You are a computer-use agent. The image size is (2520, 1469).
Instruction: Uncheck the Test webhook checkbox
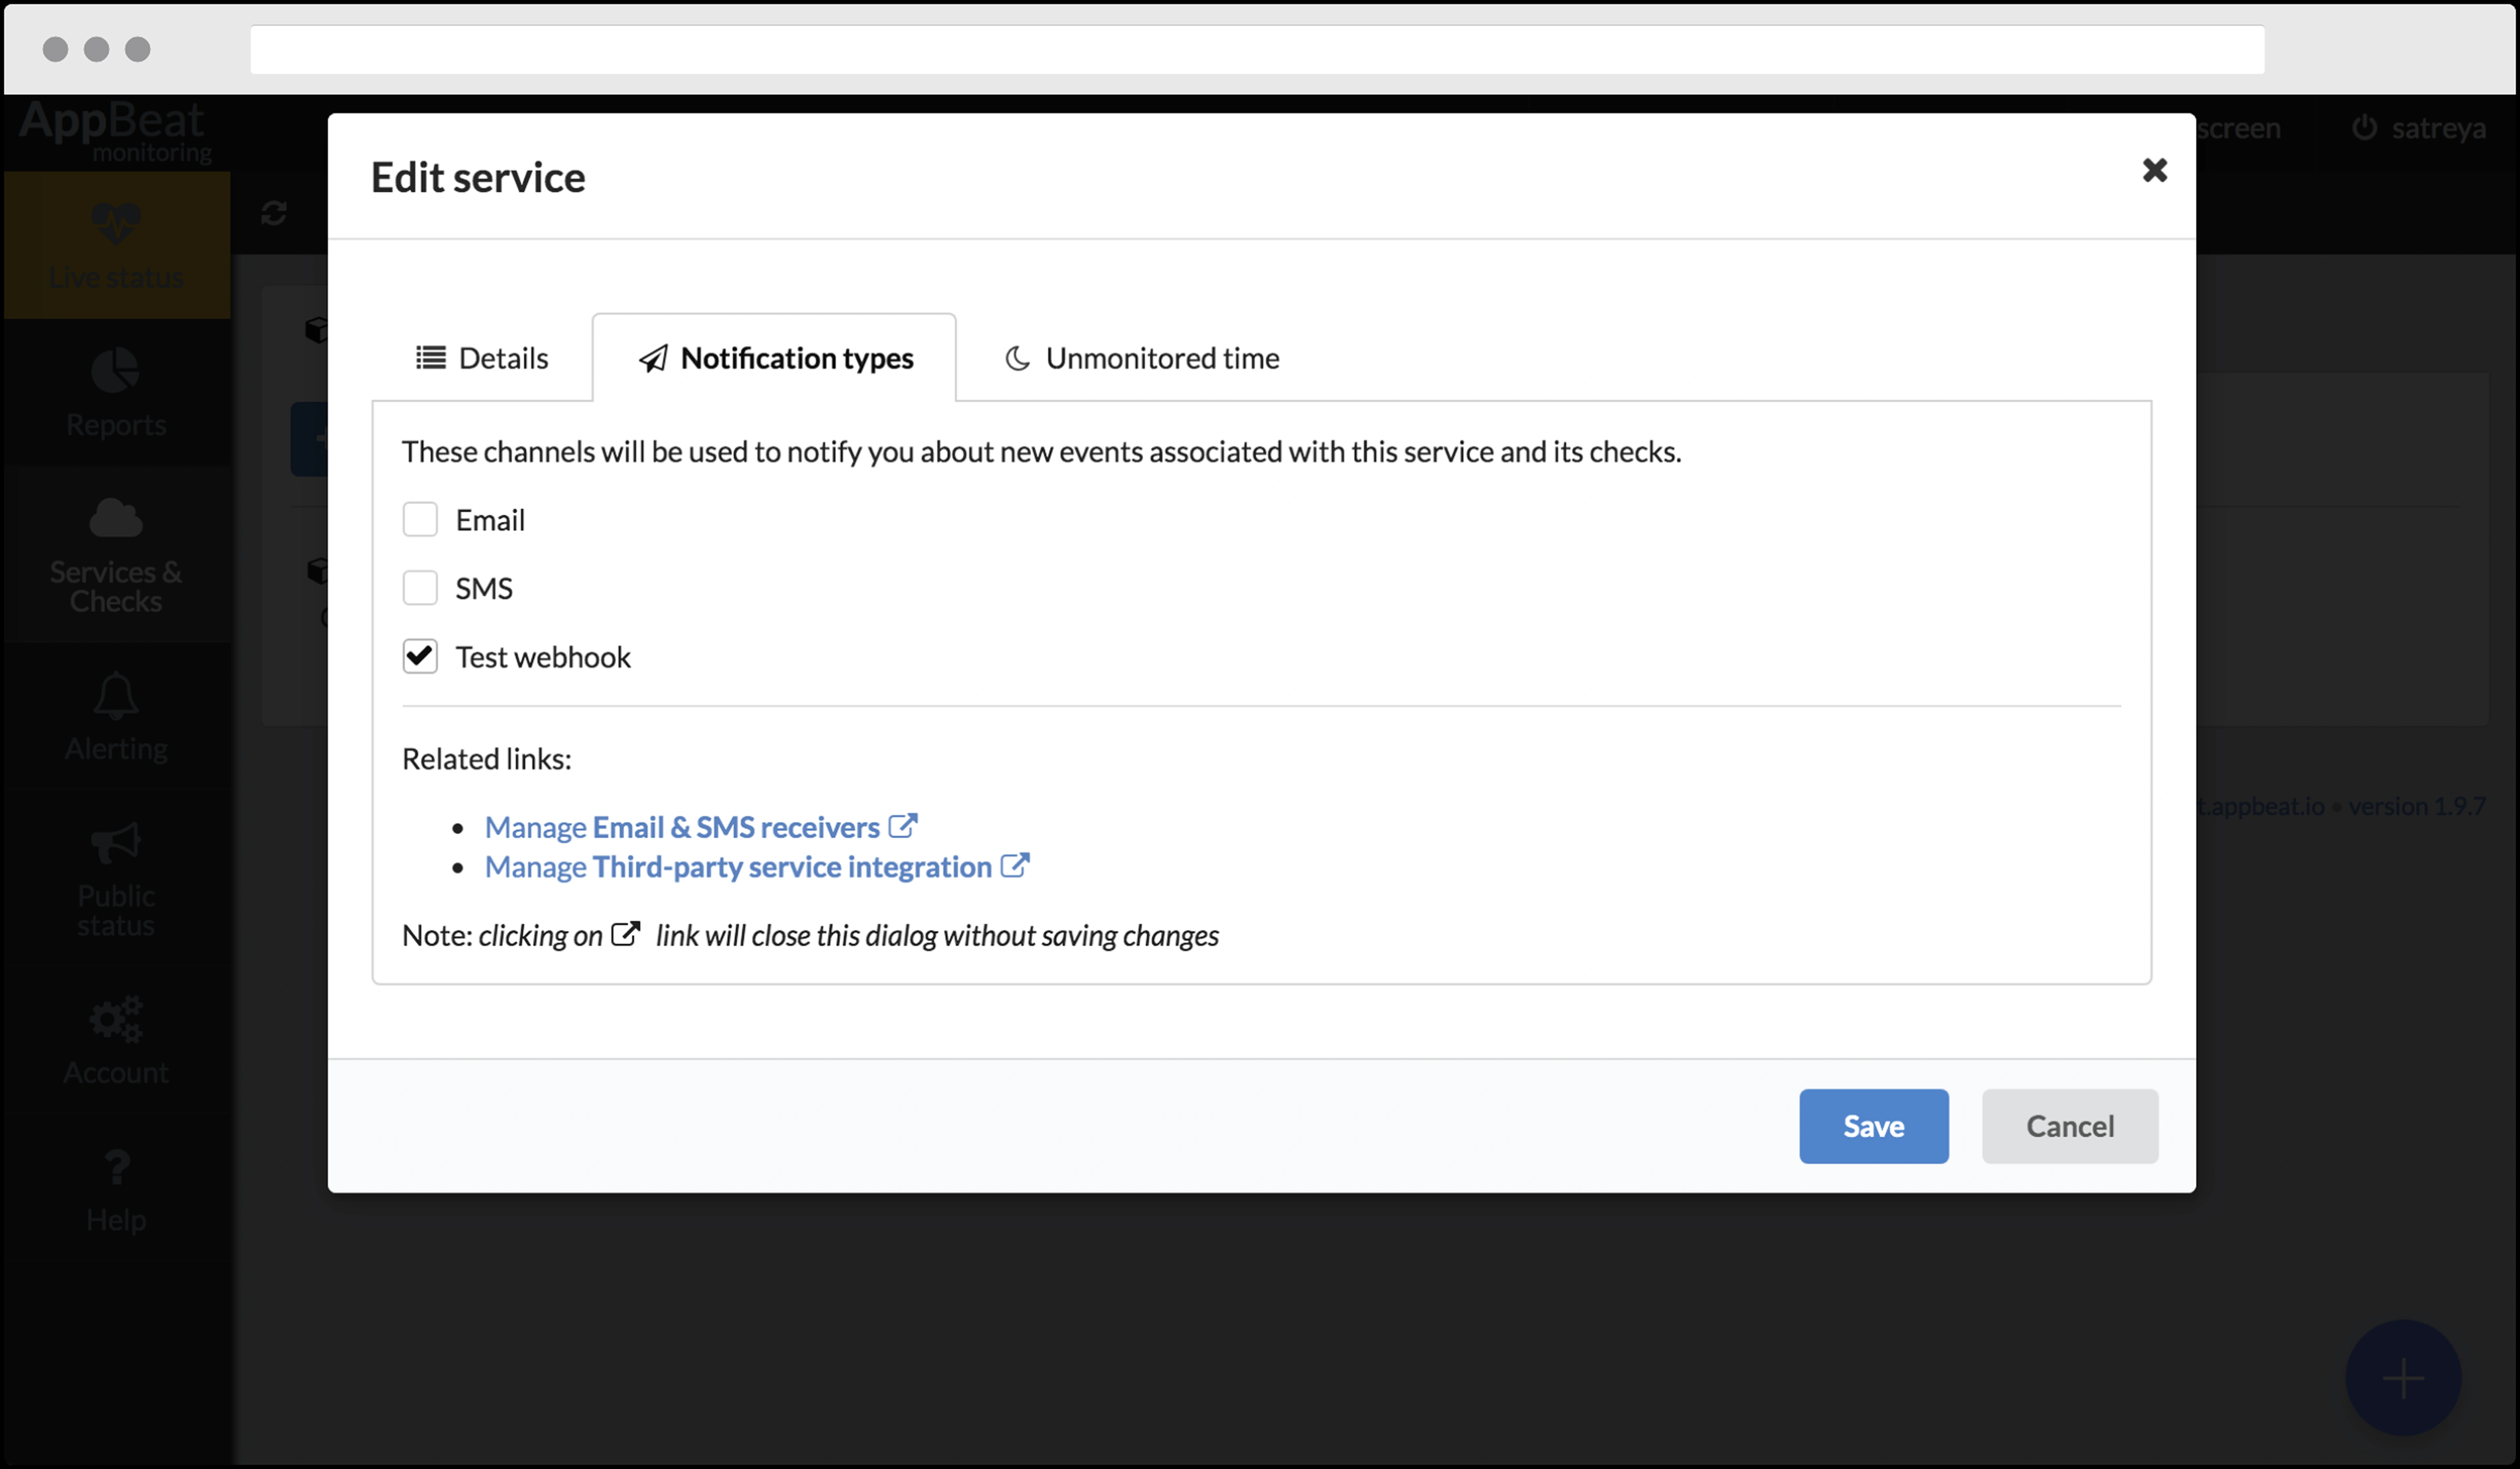pyautogui.click(x=420, y=657)
